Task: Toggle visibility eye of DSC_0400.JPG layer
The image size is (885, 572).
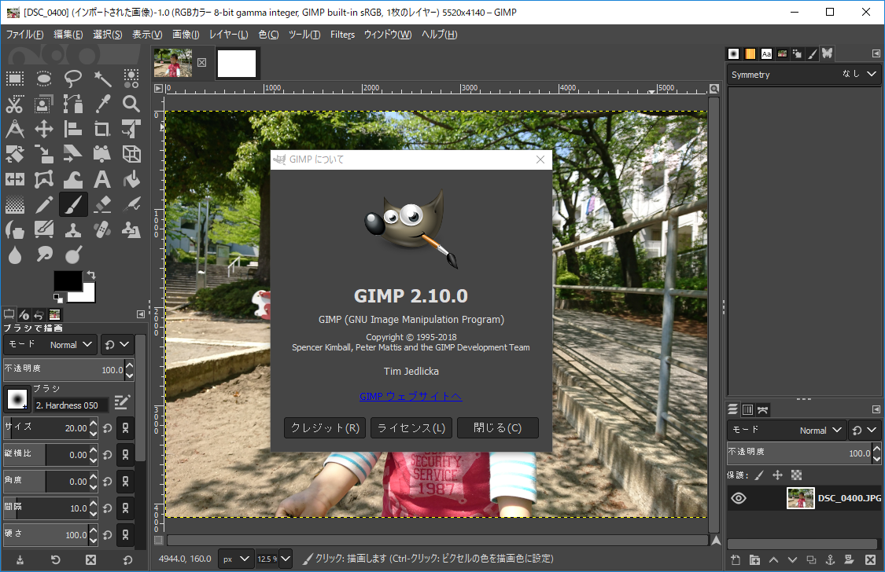Action: point(738,498)
